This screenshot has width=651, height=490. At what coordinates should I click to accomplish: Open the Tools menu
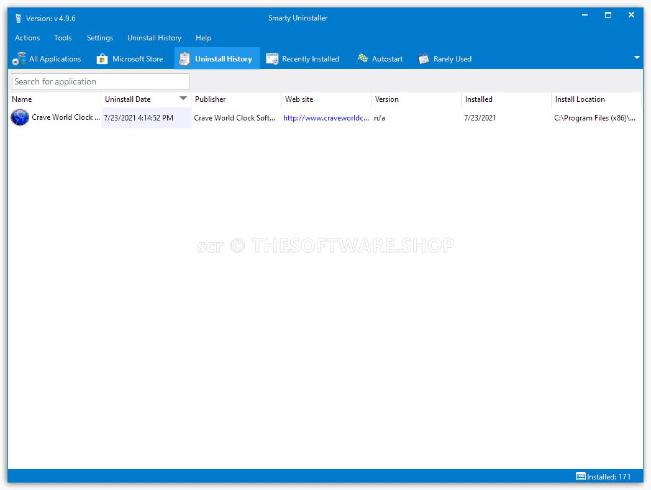[x=63, y=38]
